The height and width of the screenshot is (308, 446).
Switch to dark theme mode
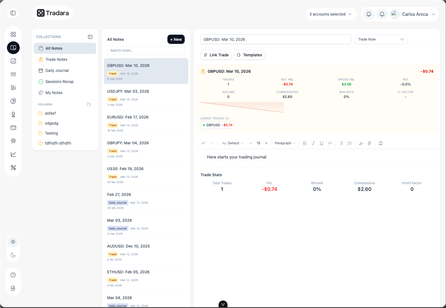pos(13,255)
